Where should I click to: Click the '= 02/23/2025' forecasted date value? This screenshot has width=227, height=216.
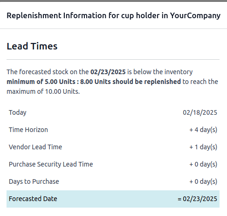(198, 199)
